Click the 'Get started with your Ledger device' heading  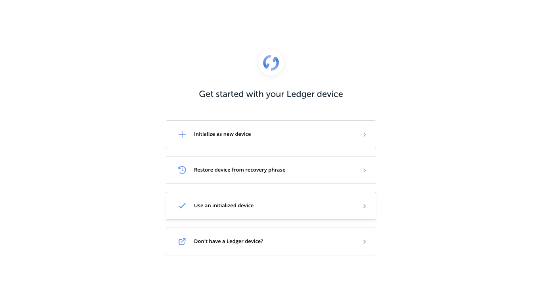coord(271,94)
